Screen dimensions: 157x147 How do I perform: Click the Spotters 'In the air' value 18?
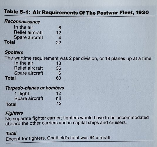[x=59, y=63]
